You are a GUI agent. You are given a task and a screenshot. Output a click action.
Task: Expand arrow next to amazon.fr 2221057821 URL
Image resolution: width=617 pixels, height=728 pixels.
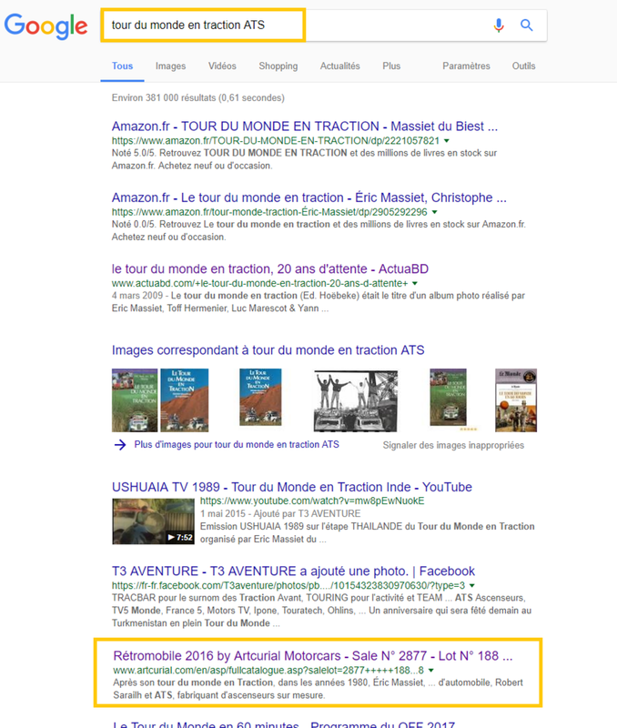pyautogui.click(x=447, y=141)
